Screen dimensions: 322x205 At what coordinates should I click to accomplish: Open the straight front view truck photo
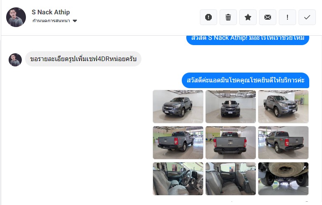pos(231,107)
